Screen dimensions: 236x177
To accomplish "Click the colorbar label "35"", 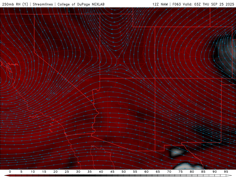I will 89,172.
